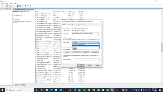The width and height of the screenshot is (163, 92).
Task: Click the Cancel button in the Properties dialog
Action: [x=89, y=66]
